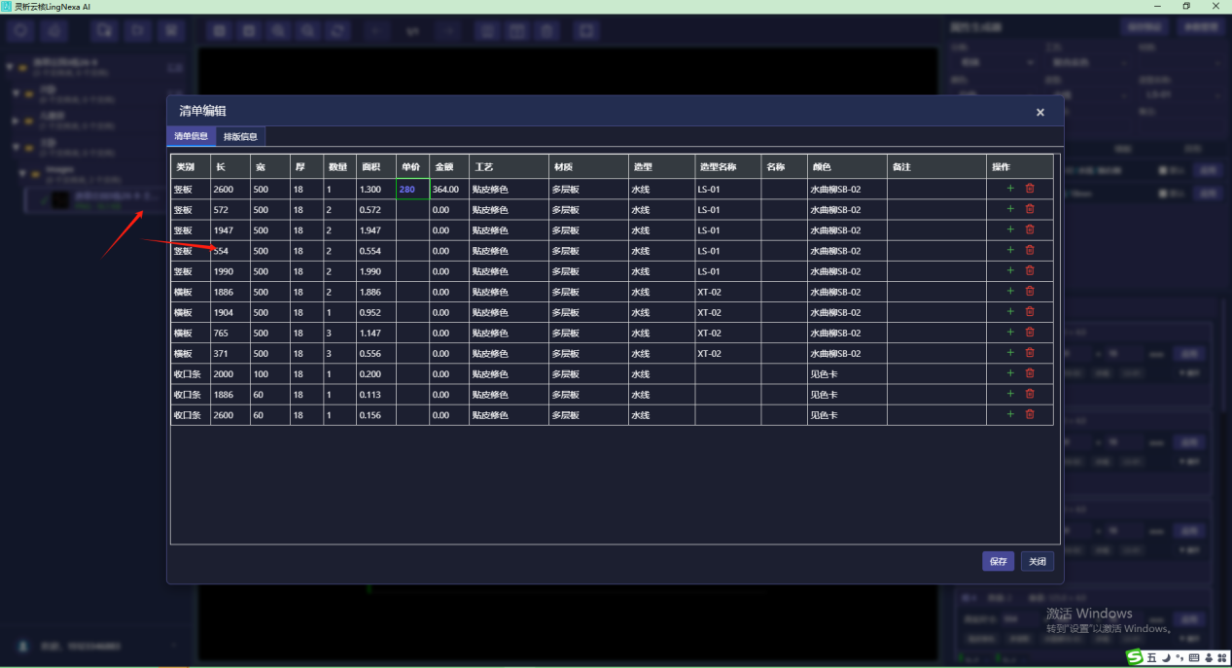The image size is (1232, 668).
Task: Add a row after the 1904 row
Action: pyautogui.click(x=1010, y=311)
